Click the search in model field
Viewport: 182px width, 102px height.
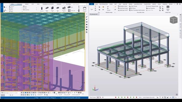15,93
